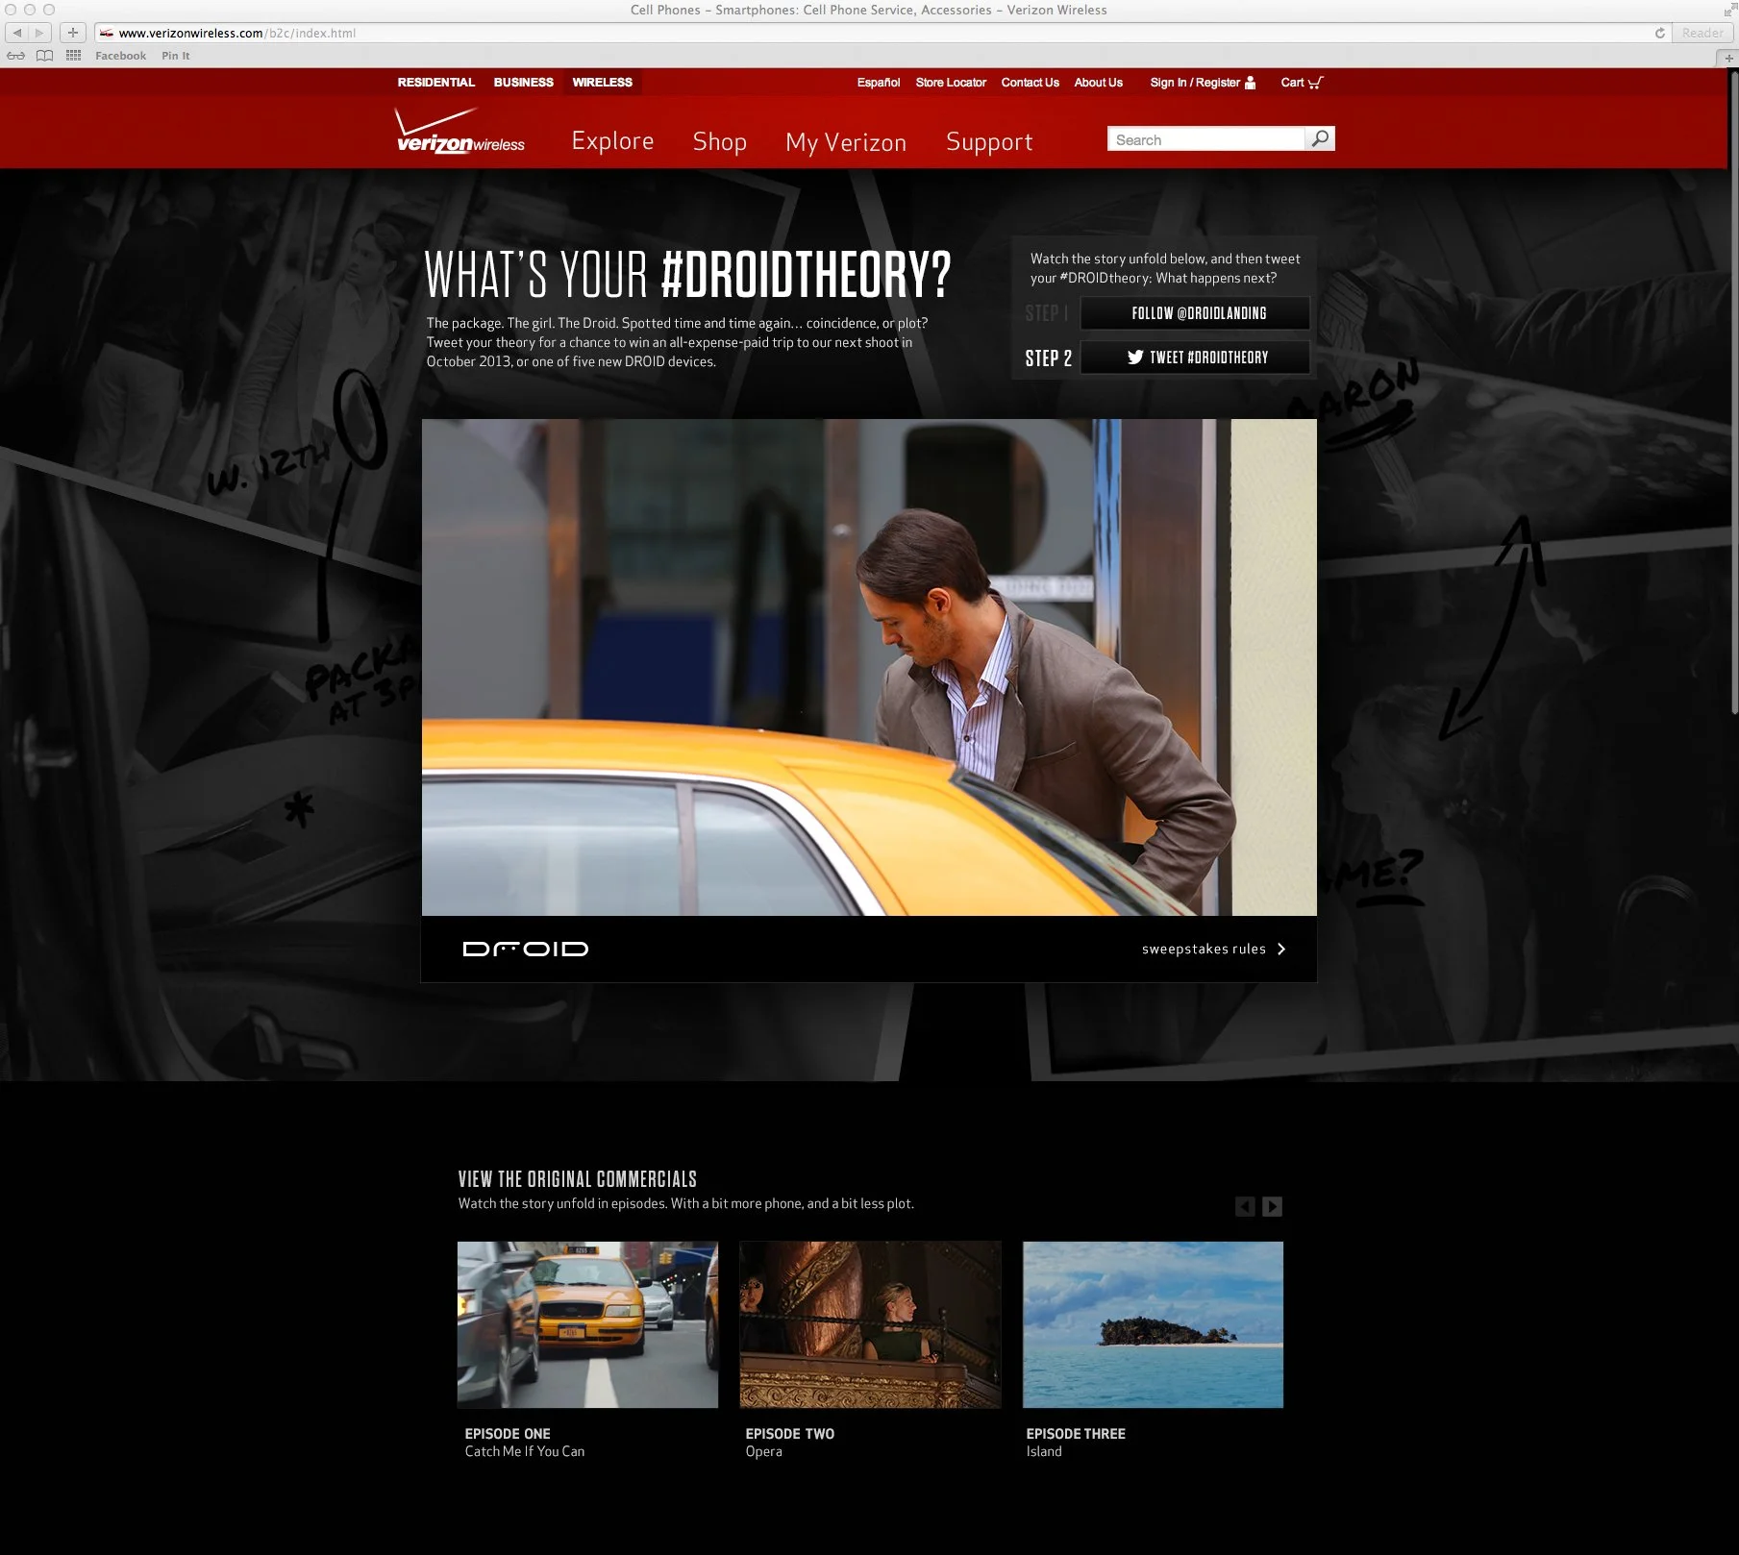This screenshot has width=1739, height=1555.
Task: Click the Twitter bird in the tweet button
Action: (x=1135, y=358)
